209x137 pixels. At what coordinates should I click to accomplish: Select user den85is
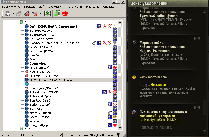(x=35, y=55)
